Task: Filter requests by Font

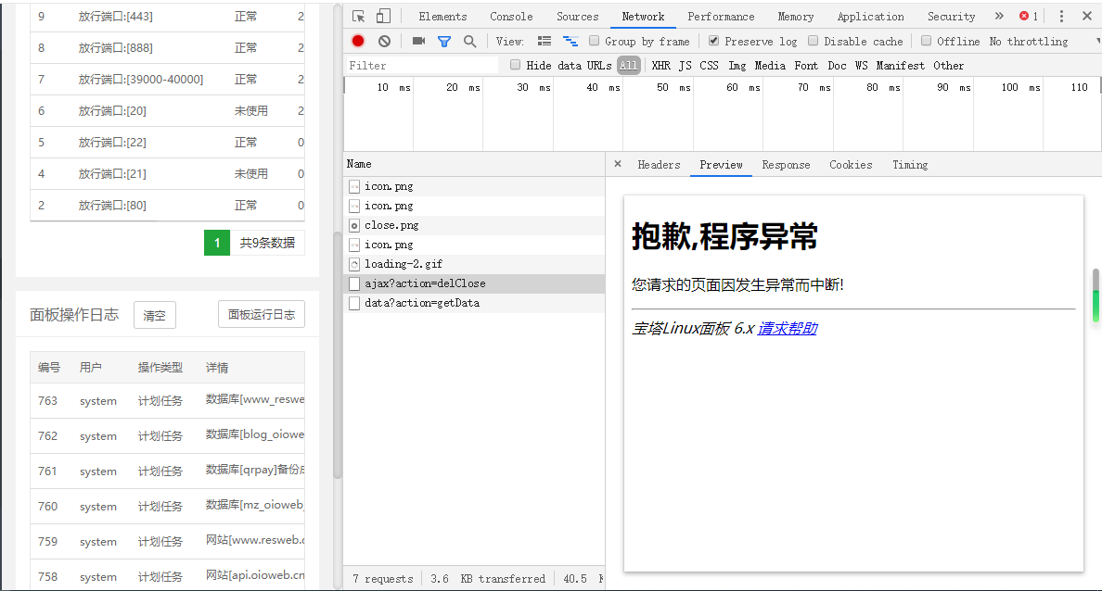Action: [806, 65]
